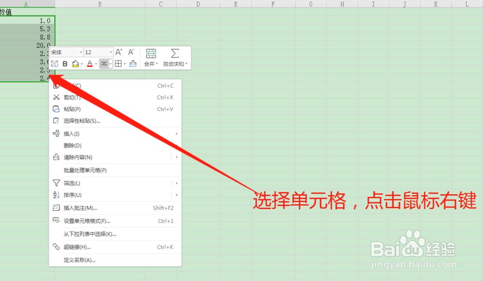Open the font name (宋体) dropdown

[81, 52]
